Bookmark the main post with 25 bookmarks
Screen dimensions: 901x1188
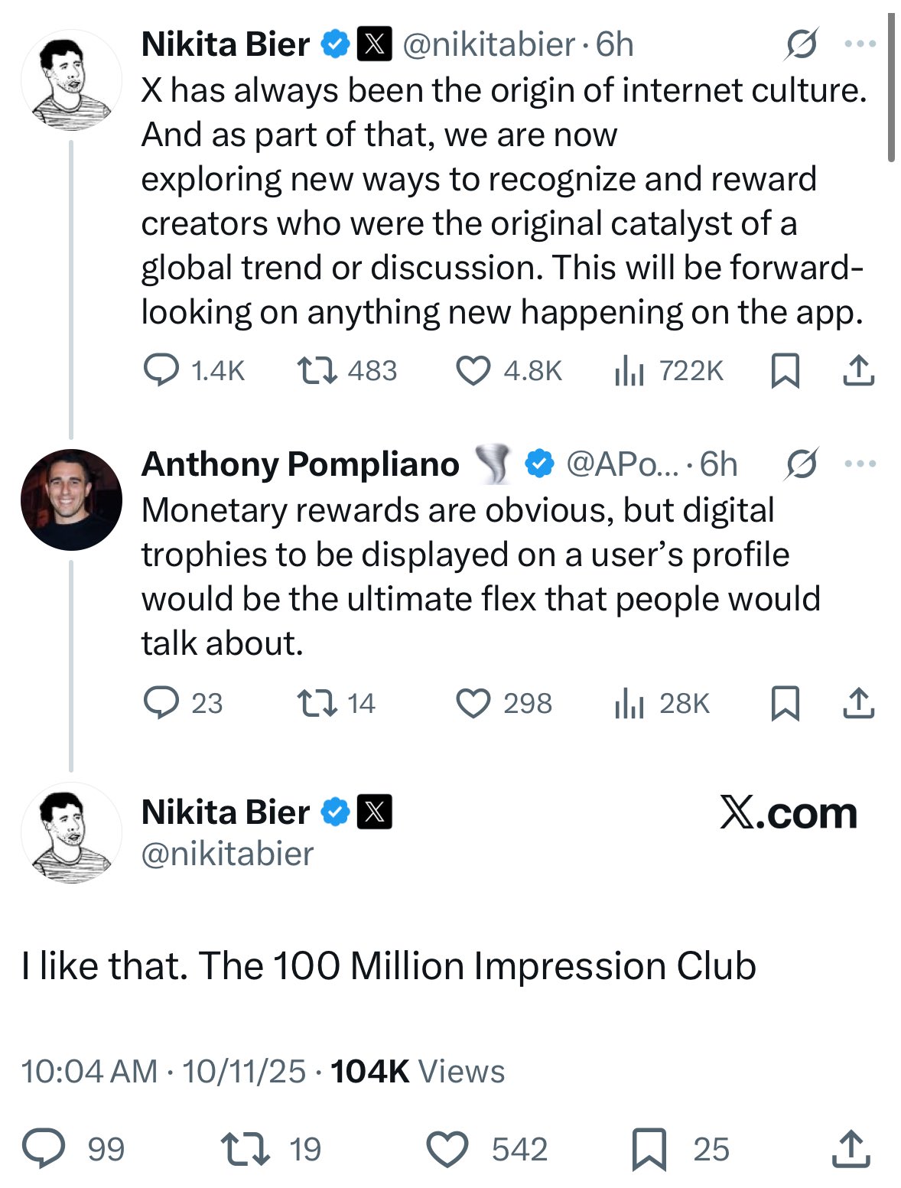tap(649, 1149)
